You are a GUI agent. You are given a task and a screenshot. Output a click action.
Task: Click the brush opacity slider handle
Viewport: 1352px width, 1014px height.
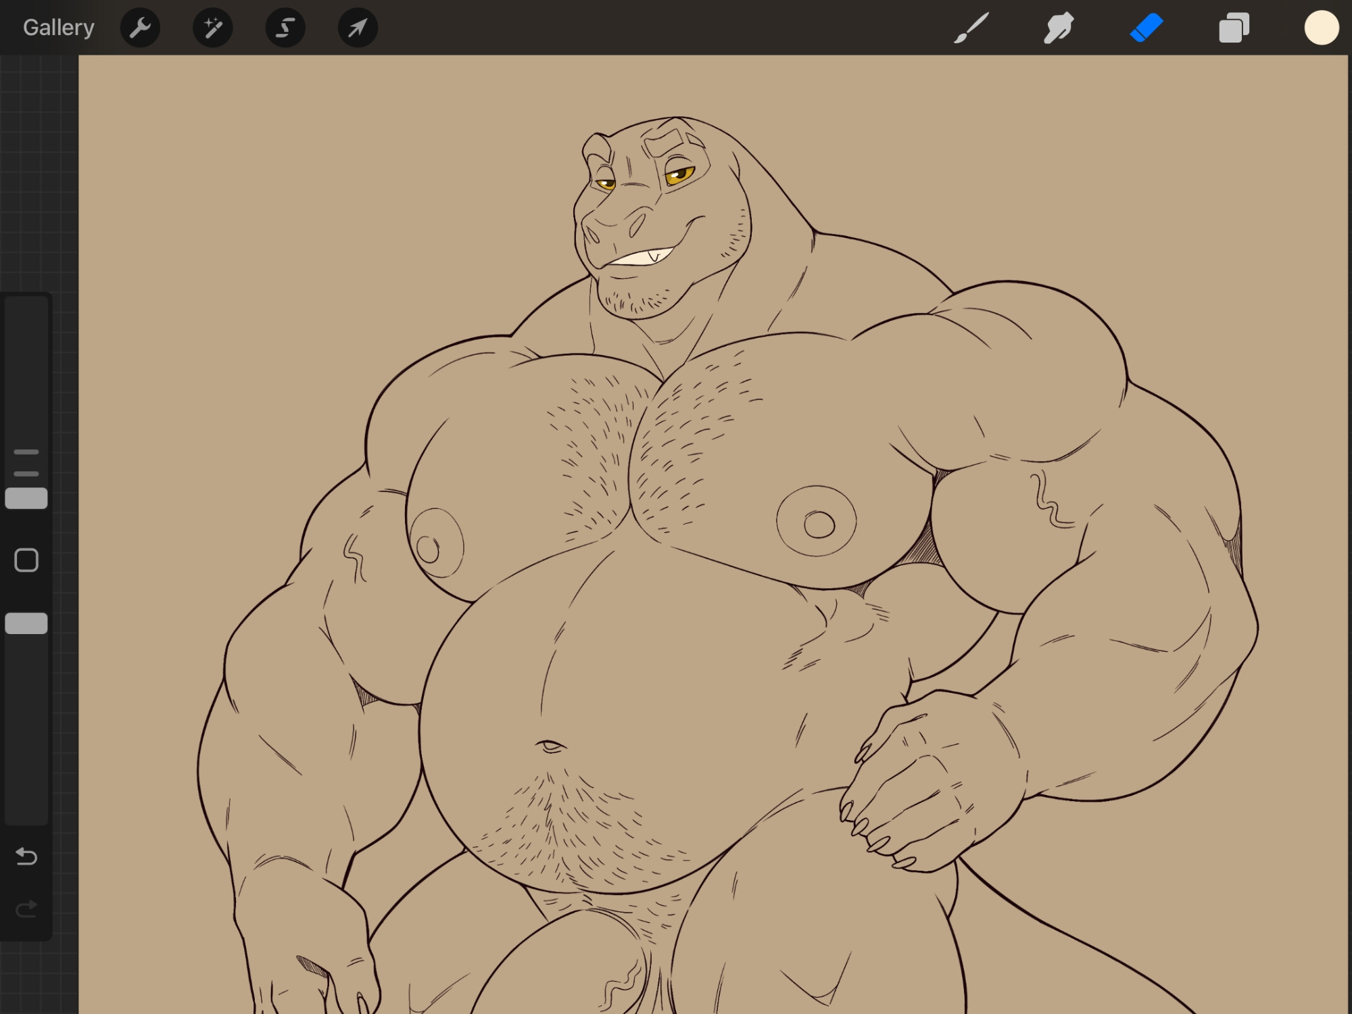pos(26,623)
